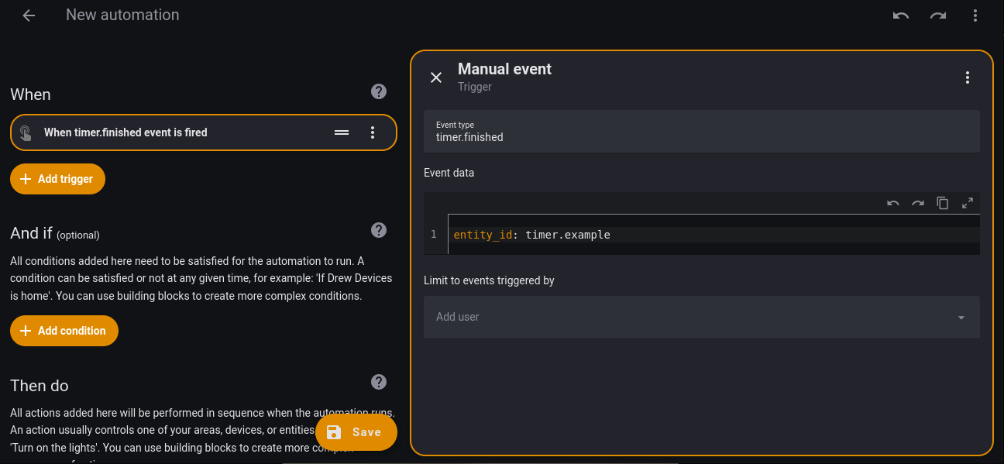This screenshot has height=464, width=1004.
Task: Redo the automation change
Action: coord(937,15)
